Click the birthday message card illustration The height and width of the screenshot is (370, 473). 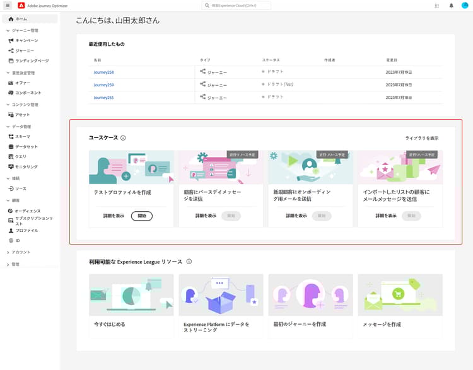coord(221,168)
